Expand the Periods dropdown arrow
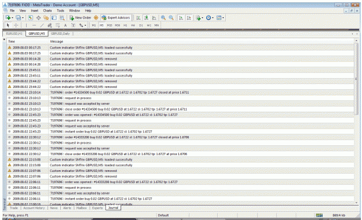The height and width of the screenshot is (220, 362). tap(213, 18)
